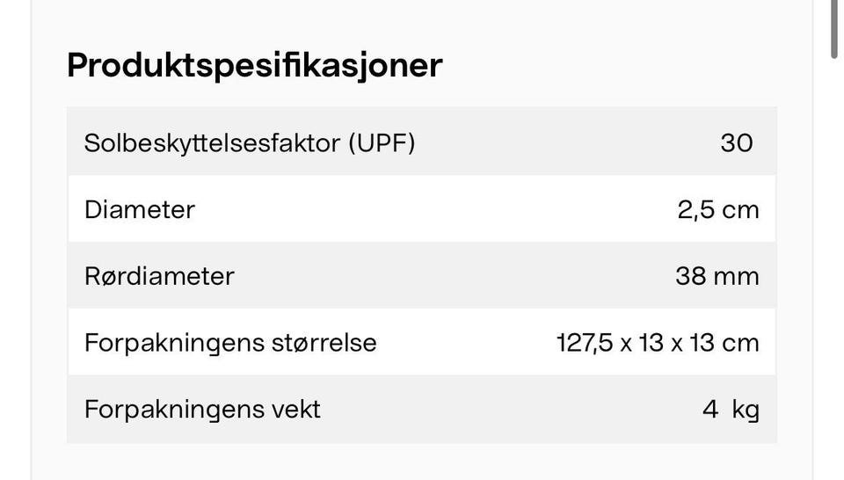
Task: Select the Solbeskyttelsesfaktor (UPF) label
Action: pos(250,143)
